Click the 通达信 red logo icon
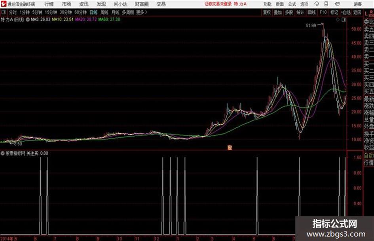The height and width of the screenshot is (241, 374). click(3, 4)
